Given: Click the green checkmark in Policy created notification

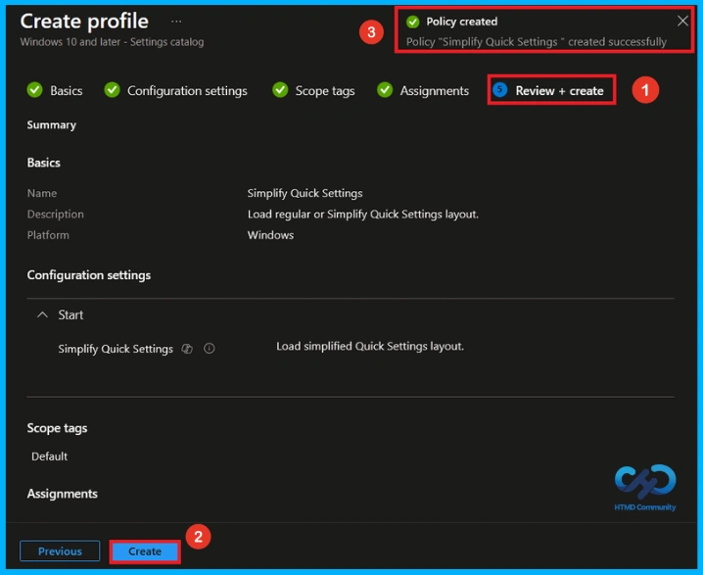Looking at the screenshot, I should [x=412, y=22].
